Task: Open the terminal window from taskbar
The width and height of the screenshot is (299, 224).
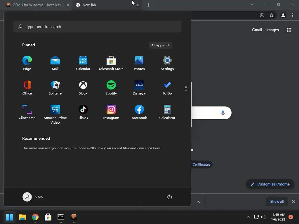Action: [x=61, y=217]
